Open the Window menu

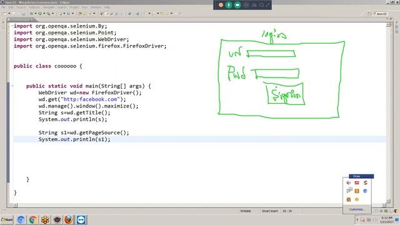[96, 7]
